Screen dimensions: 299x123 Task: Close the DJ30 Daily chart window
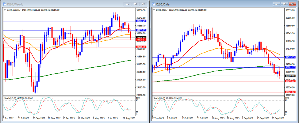tap(292, 4)
